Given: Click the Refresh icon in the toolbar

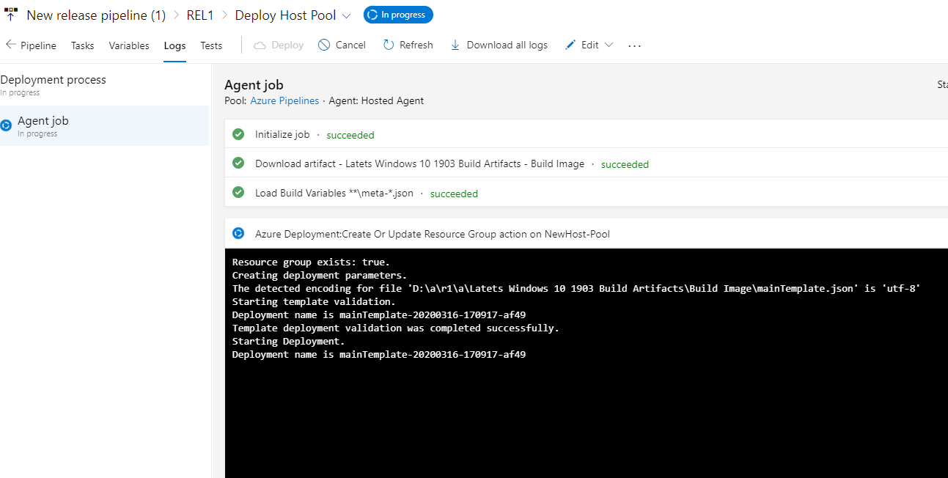Looking at the screenshot, I should (x=387, y=45).
